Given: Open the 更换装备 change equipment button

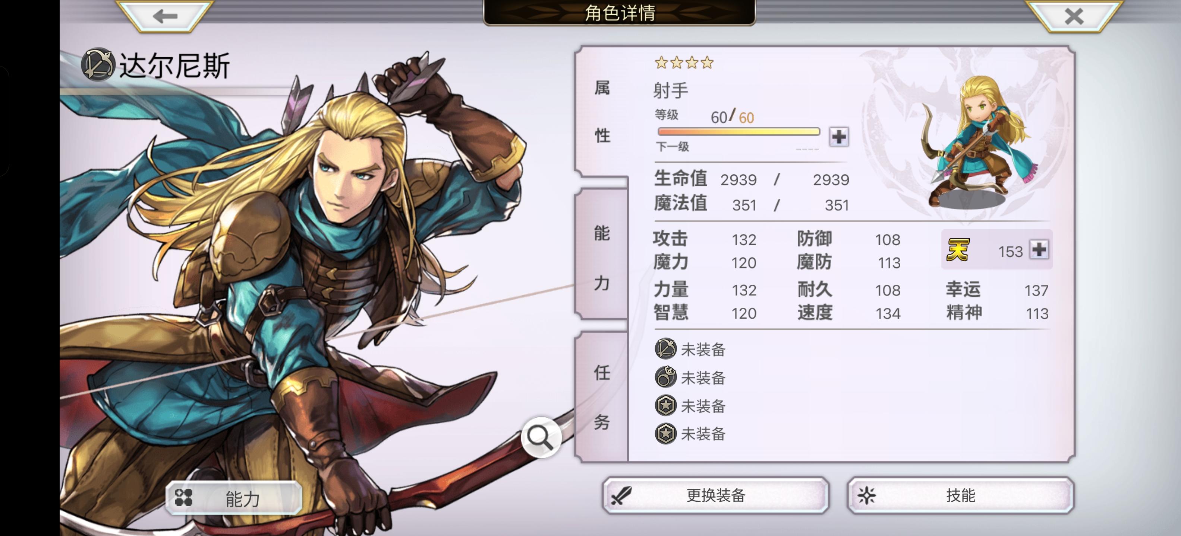Looking at the screenshot, I should pyautogui.click(x=716, y=495).
